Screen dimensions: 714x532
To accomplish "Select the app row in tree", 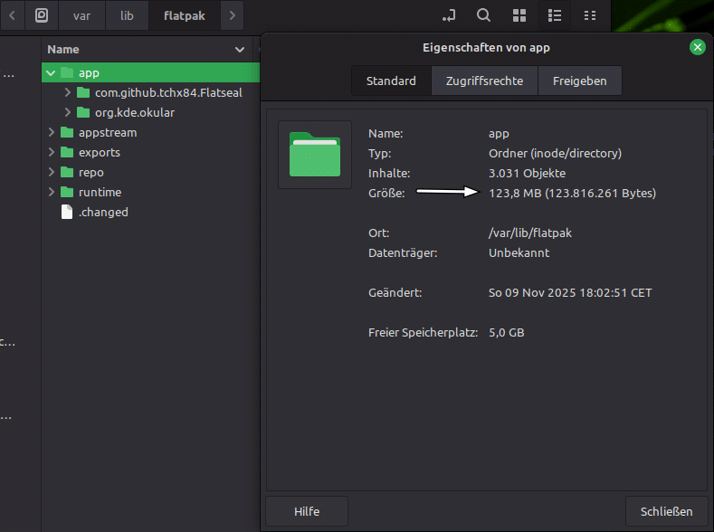I will (151, 72).
